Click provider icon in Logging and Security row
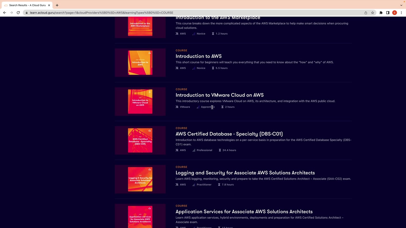Screen dimensions: 406x228 pos(177,185)
